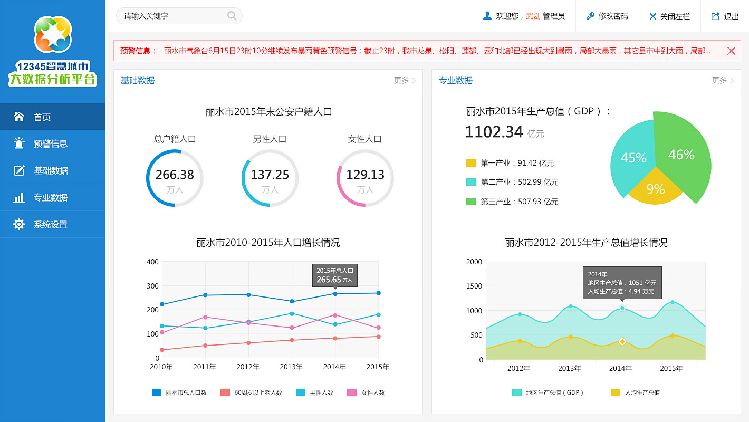Click the 丽水市2012-2015年生产总值增长情况 heading
This screenshot has height=422, width=749.
(x=586, y=243)
